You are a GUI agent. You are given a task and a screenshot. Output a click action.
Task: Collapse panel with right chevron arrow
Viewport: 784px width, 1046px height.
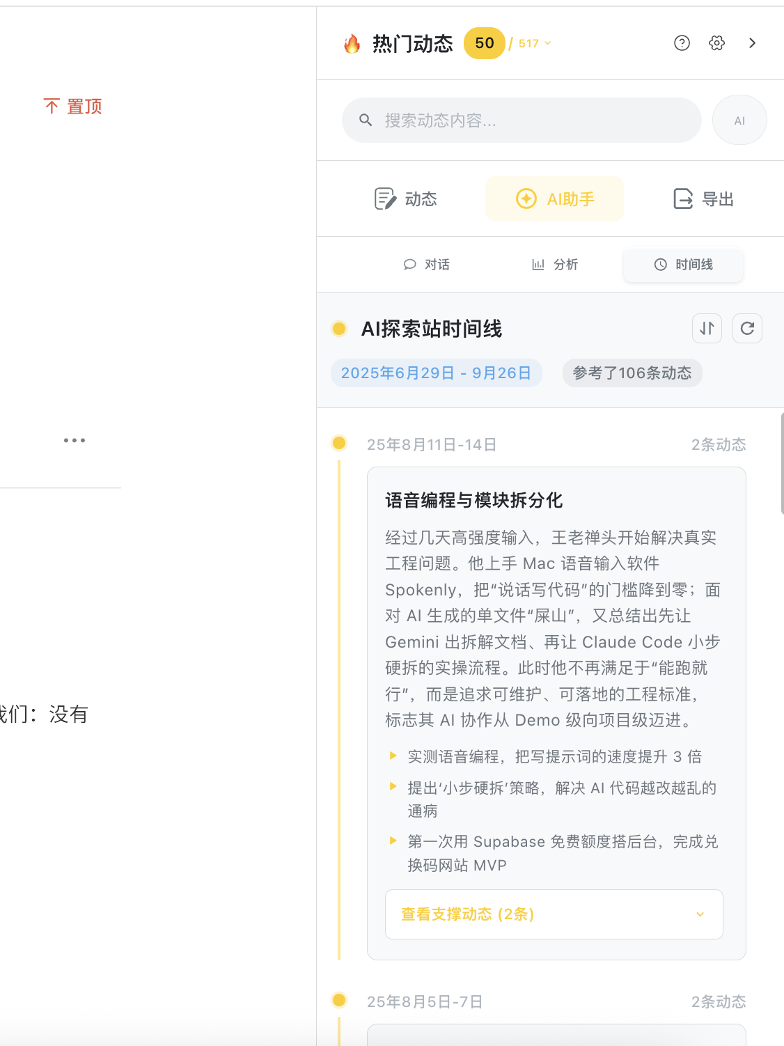752,43
